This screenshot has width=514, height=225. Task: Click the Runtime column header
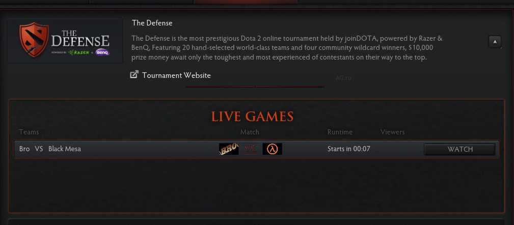pos(340,132)
